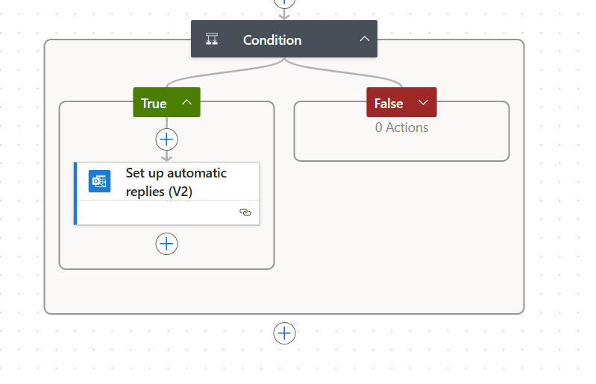
Task: Insert a step above Set up automatic replies
Action: point(166,139)
